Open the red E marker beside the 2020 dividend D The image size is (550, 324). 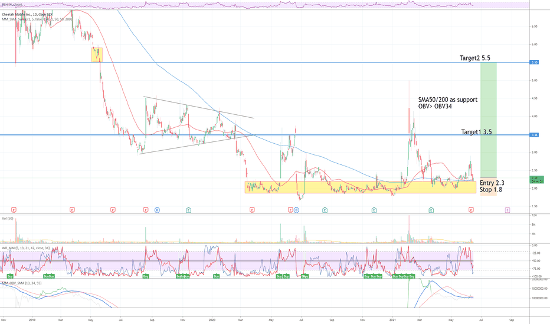(x=290, y=210)
